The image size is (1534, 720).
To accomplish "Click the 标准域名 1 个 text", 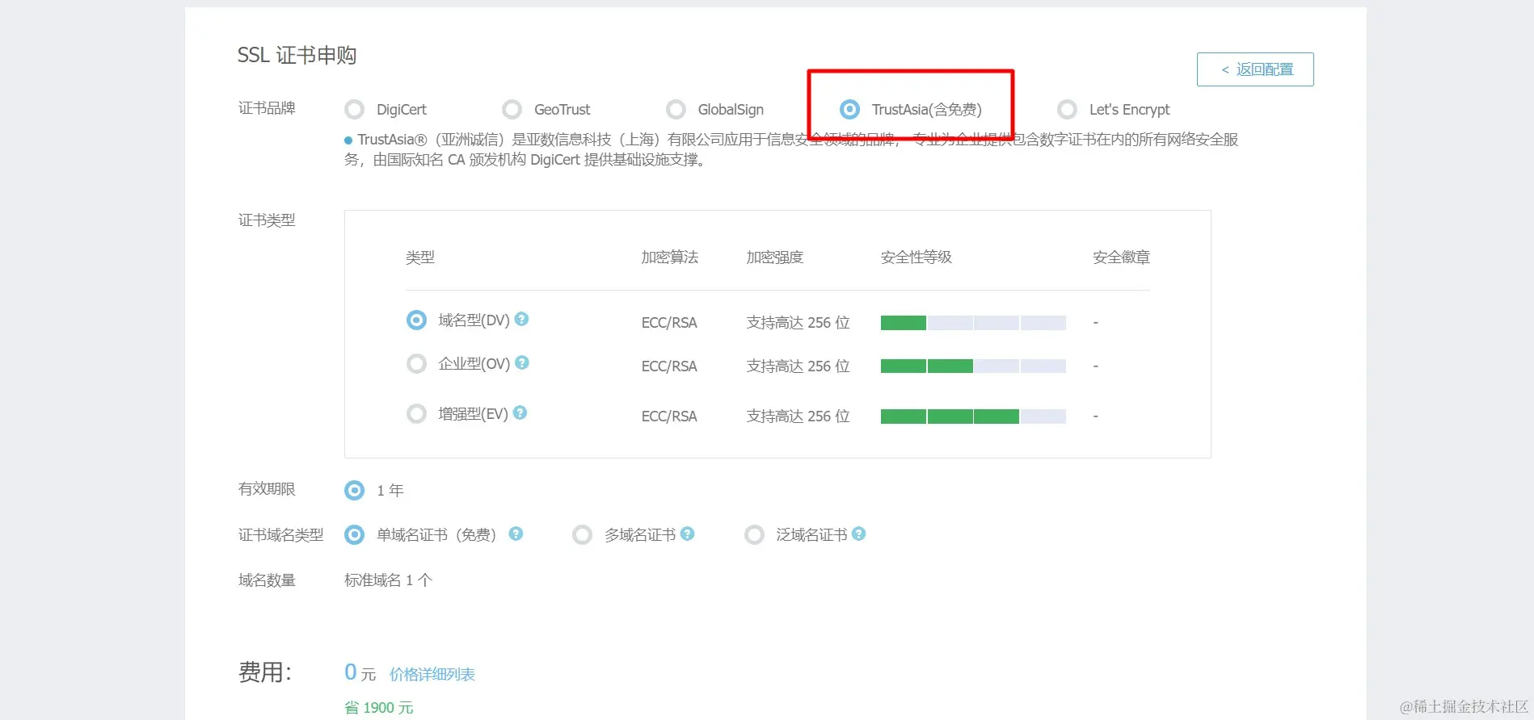I will point(389,580).
